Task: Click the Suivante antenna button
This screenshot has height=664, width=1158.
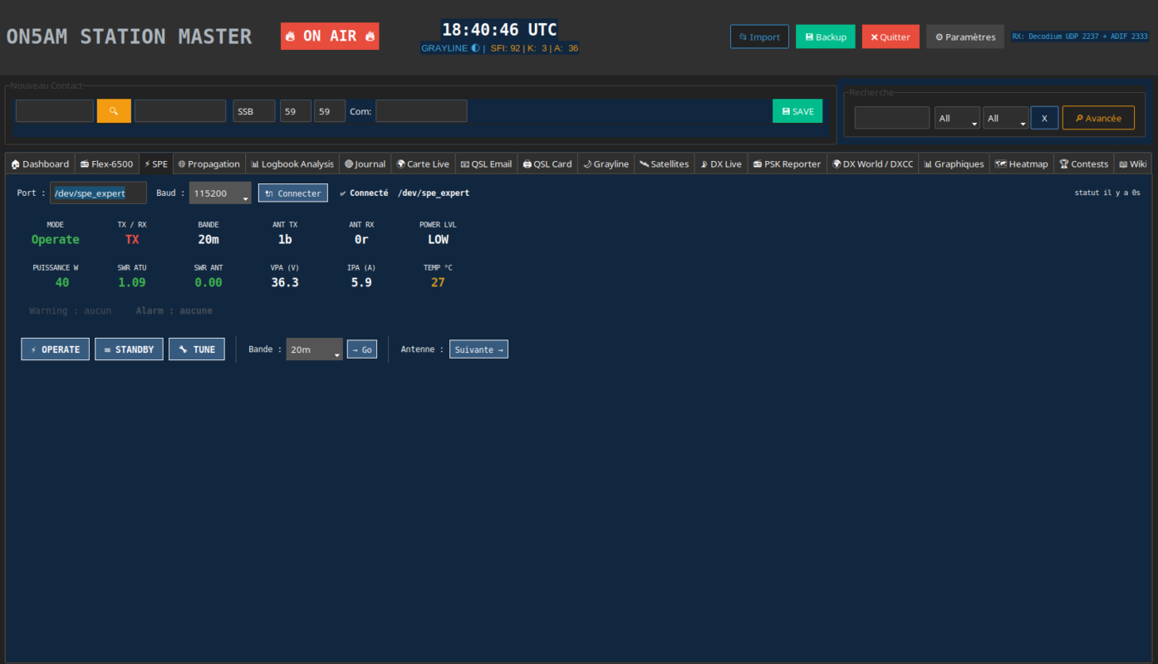Action: point(478,349)
